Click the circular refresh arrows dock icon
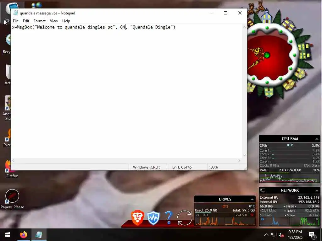 (x=184, y=218)
